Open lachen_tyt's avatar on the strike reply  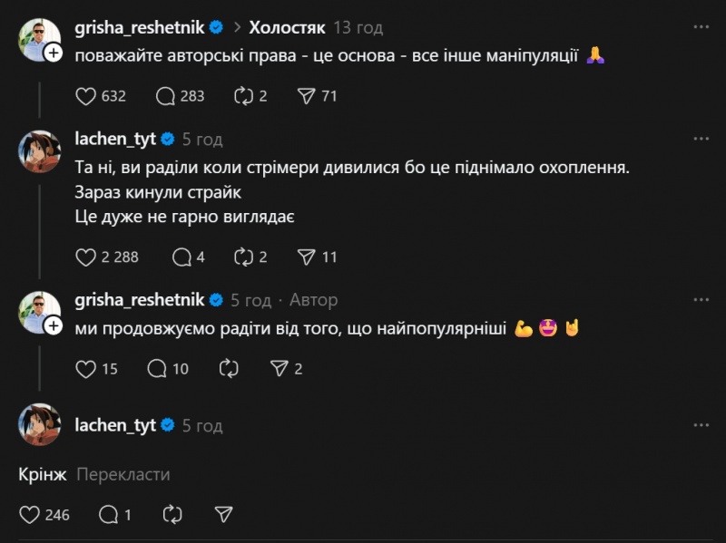click(39, 150)
